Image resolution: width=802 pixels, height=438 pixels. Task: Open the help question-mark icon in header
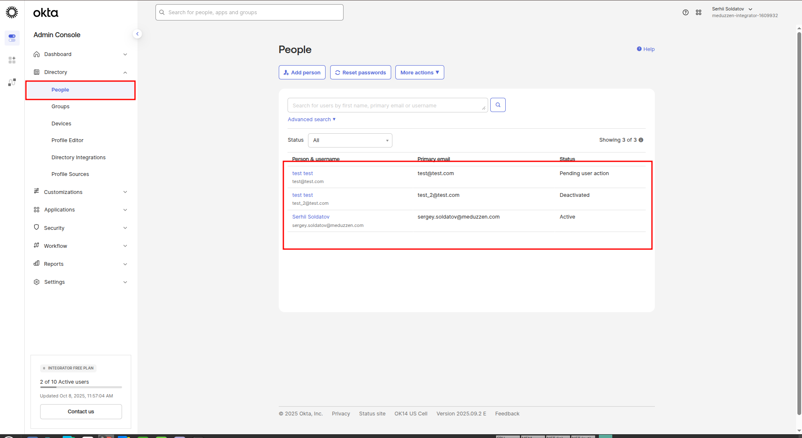point(685,13)
